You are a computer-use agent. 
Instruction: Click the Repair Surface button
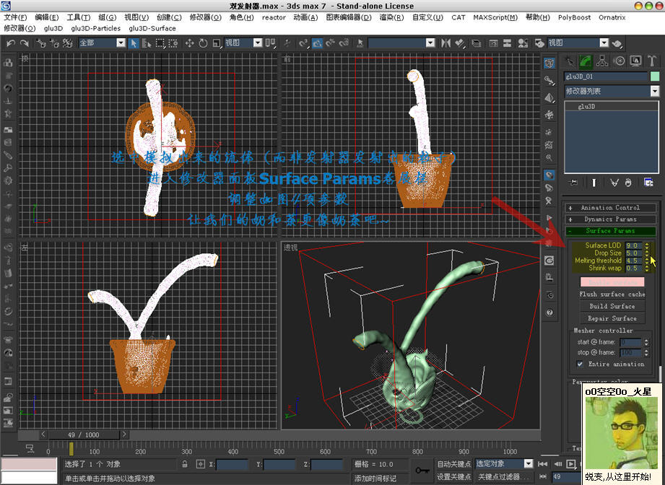tap(612, 318)
